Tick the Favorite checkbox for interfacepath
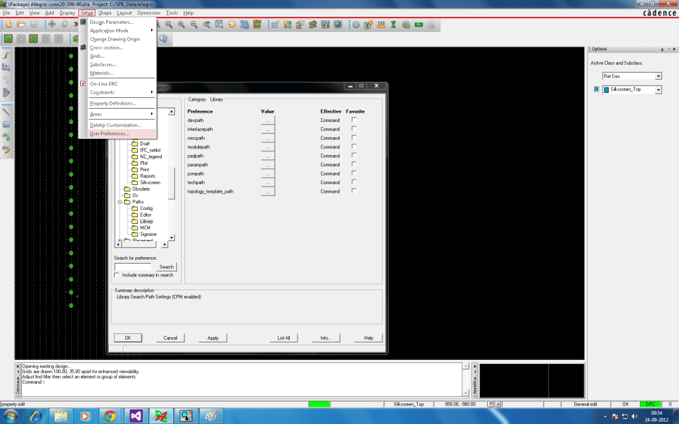Image resolution: width=679 pixels, height=424 pixels. coord(354,129)
